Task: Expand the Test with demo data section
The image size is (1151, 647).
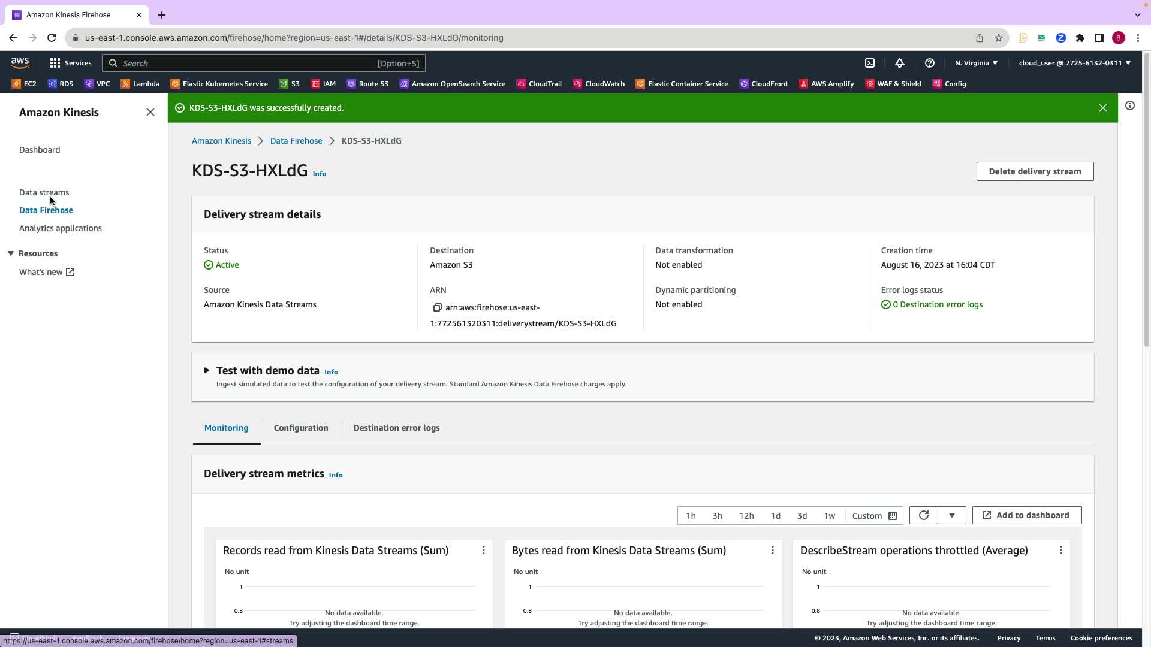Action: click(x=207, y=370)
